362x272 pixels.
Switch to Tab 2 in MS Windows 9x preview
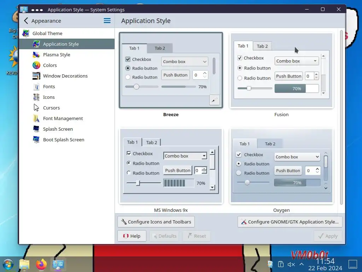click(151, 142)
